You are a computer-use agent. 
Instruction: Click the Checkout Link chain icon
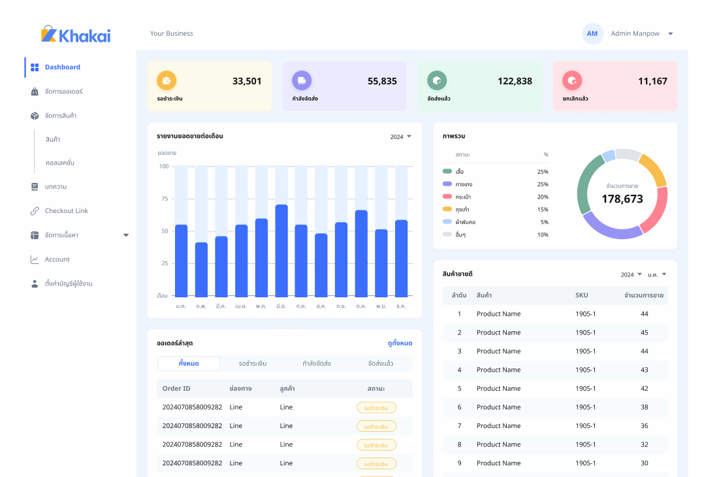tap(35, 211)
